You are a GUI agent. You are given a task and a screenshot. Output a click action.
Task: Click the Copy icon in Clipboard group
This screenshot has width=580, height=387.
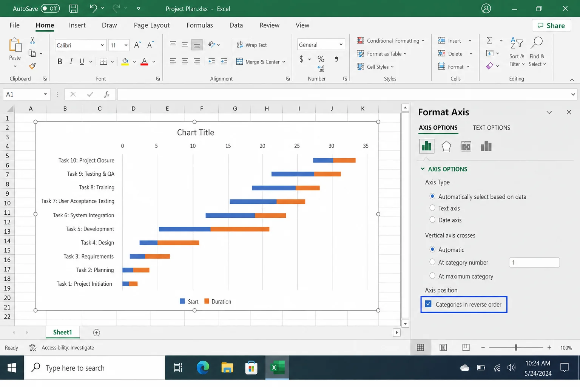pyautogui.click(x=32, y=53)
